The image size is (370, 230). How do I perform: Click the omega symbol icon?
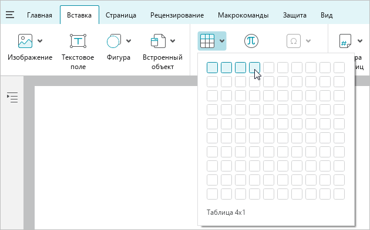(x=294, y=41)
